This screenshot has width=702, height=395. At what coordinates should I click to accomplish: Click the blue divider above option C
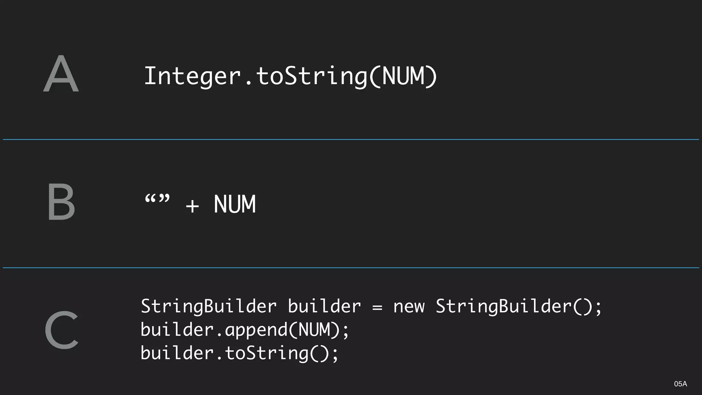pyautogui.click(x=351, y=268)
